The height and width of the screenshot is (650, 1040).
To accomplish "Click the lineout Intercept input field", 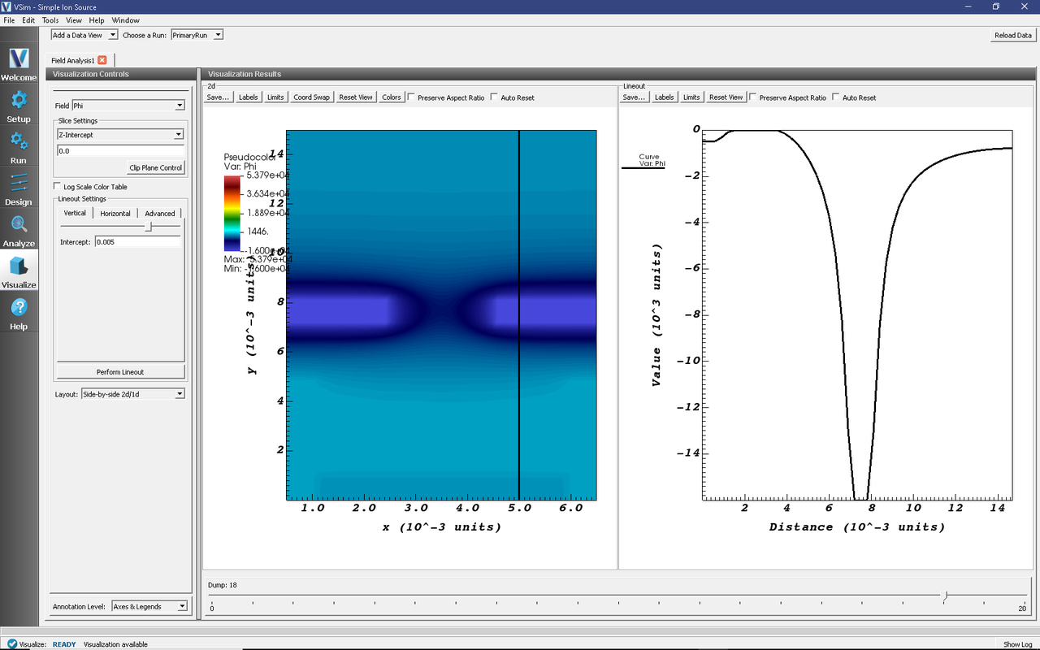I will pos(137,242).
